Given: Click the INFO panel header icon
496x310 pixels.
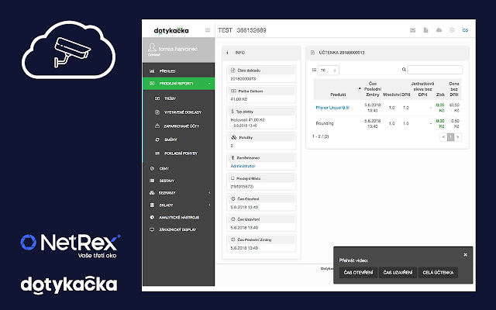Looking at the screenshot, I should [x=227, y=53].
